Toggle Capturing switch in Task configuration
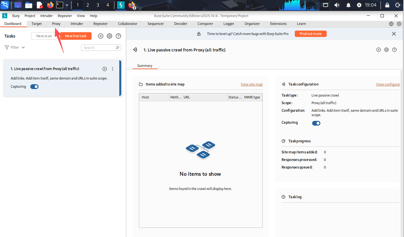404x237 pixels. 316,123
